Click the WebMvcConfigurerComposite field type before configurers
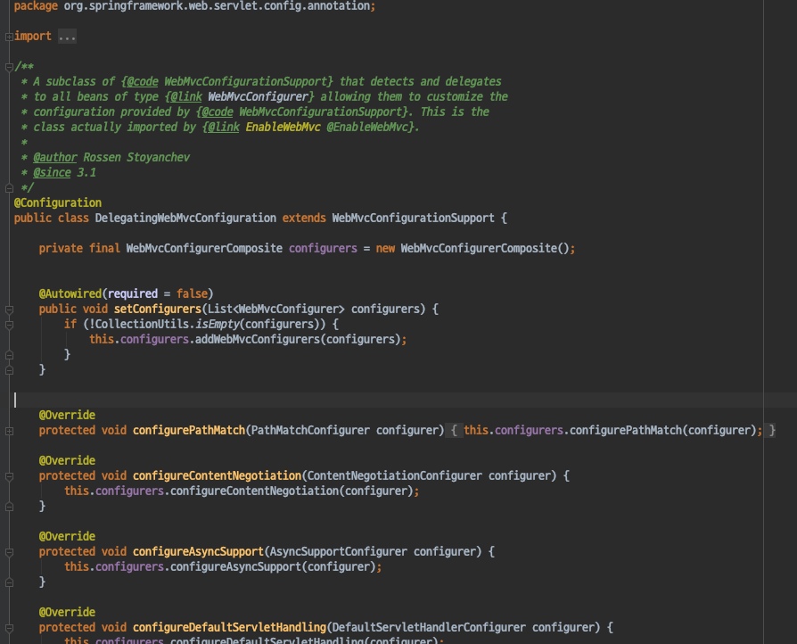 pos(204,248)
